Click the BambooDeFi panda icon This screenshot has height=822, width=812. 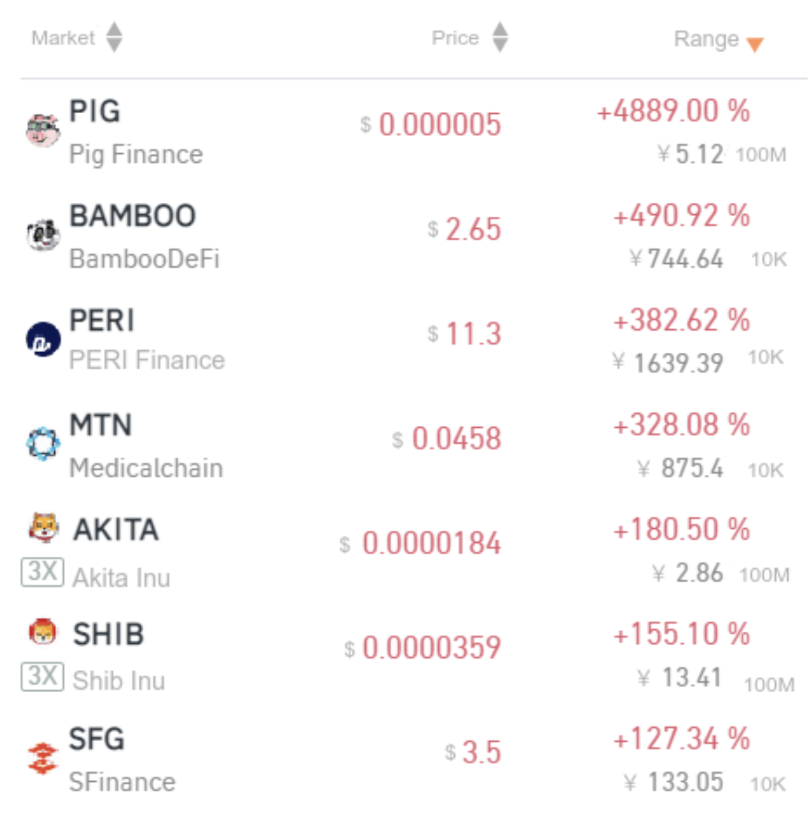(x=43, y=235)
